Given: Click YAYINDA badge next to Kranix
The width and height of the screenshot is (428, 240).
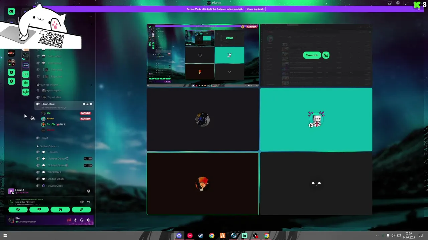Looking at the screenshot, I should click(86, 119).
